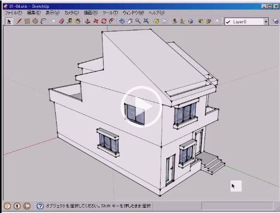Screen dimensions: 280x213
Task: Activate the Arc tool
Action: pos(43,21)
